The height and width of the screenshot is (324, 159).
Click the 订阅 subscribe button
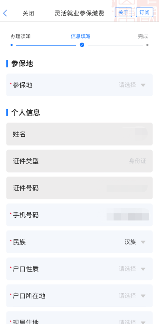[x=145, y=12]
